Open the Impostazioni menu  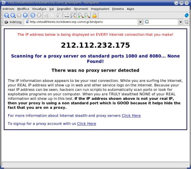[x=100, y=9]
